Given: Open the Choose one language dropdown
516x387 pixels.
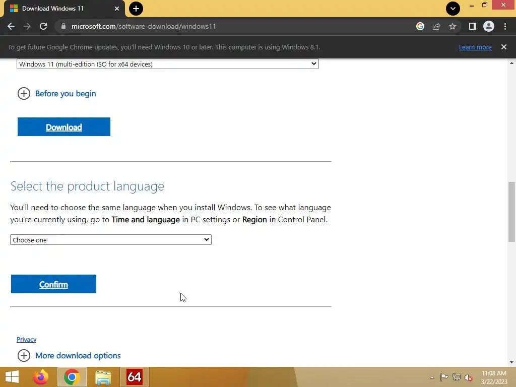Looking at the screenshot, I should (111, 239).
